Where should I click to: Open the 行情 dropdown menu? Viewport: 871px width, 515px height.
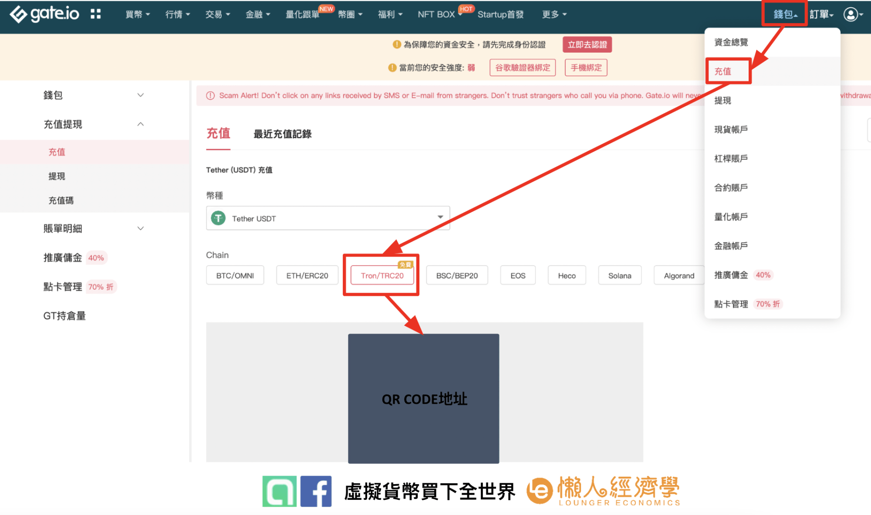(x=178, y=14)
